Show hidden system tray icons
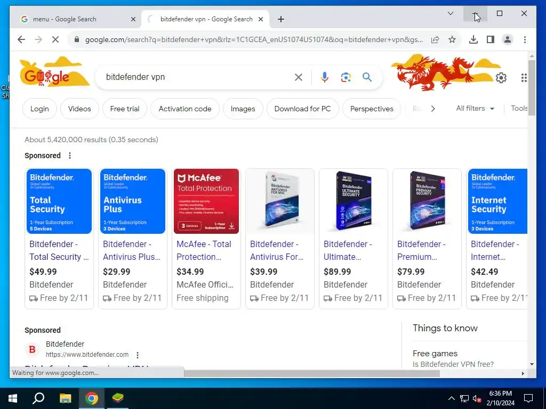 point(451,398)
